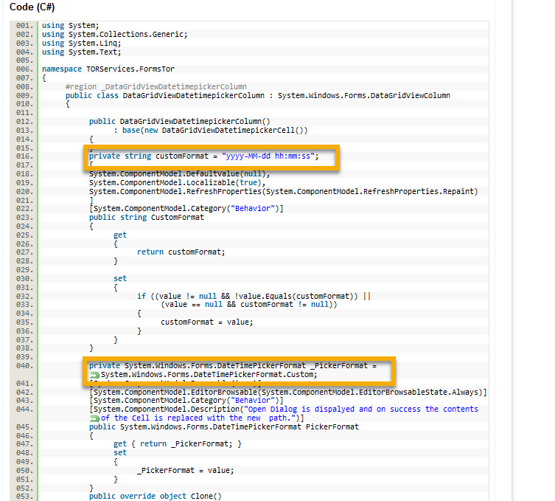The image size is (555, 501).
Task: Select the "using System;" line
Action: (71, 26)
